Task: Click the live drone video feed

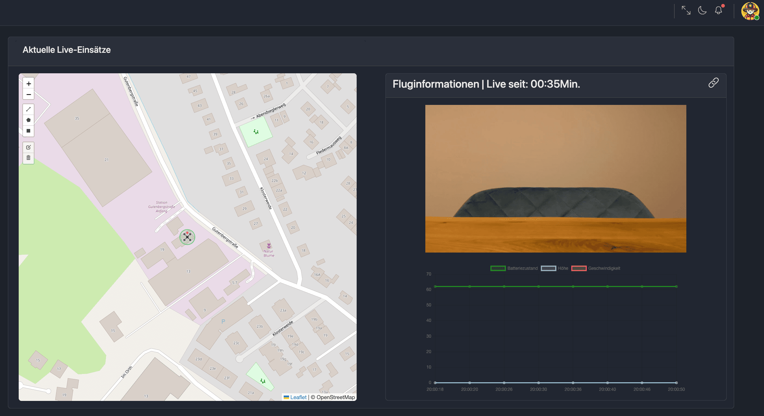Action: tap(555, 179)
